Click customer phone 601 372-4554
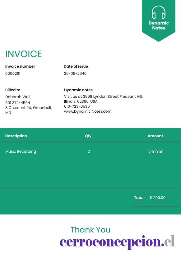 click(x=18, y=103)
